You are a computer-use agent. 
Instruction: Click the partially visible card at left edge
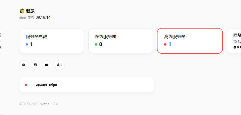coord(1,41)
